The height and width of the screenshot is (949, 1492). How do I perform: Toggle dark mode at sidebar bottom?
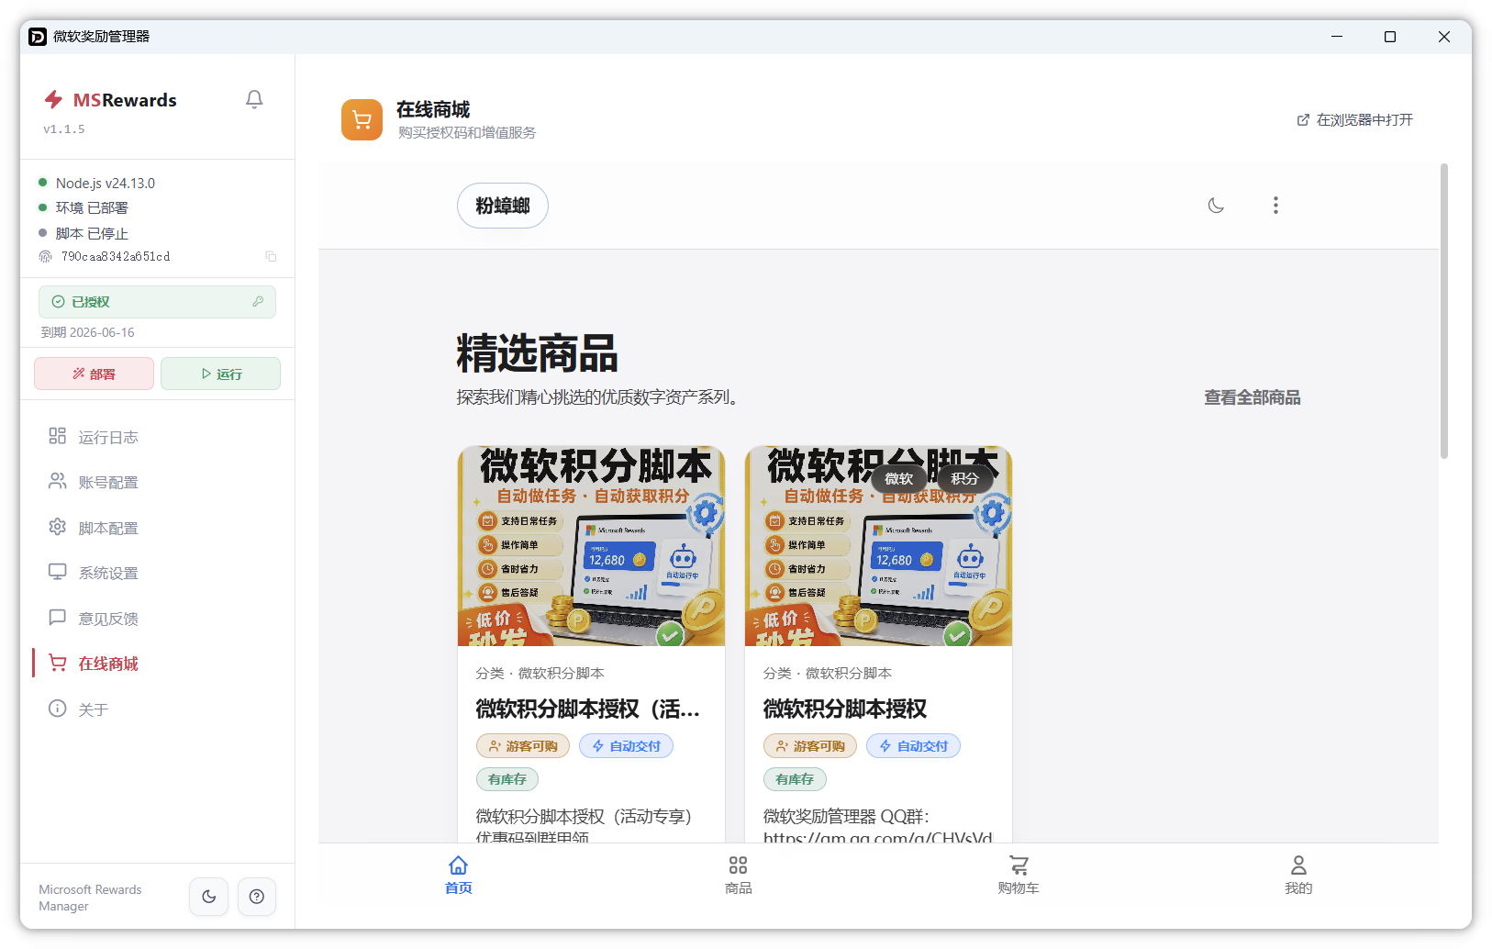coord(208,897)
